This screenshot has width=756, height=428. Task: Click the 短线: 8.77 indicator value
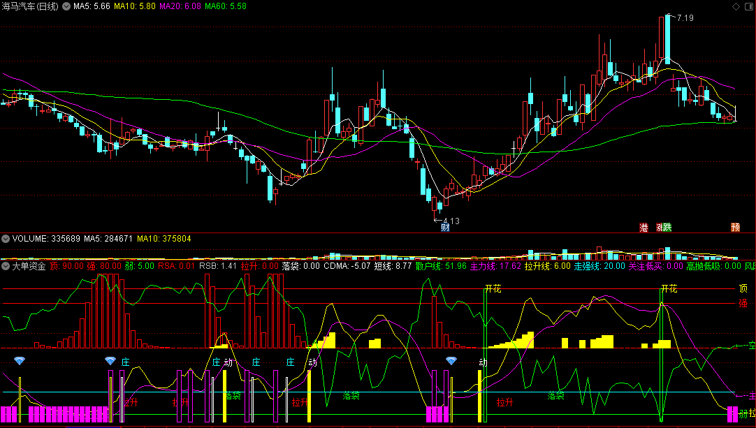[393, 266]
